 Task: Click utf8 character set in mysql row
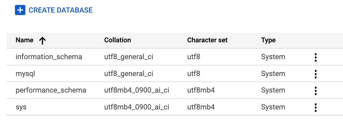click(x=193, y=74)
